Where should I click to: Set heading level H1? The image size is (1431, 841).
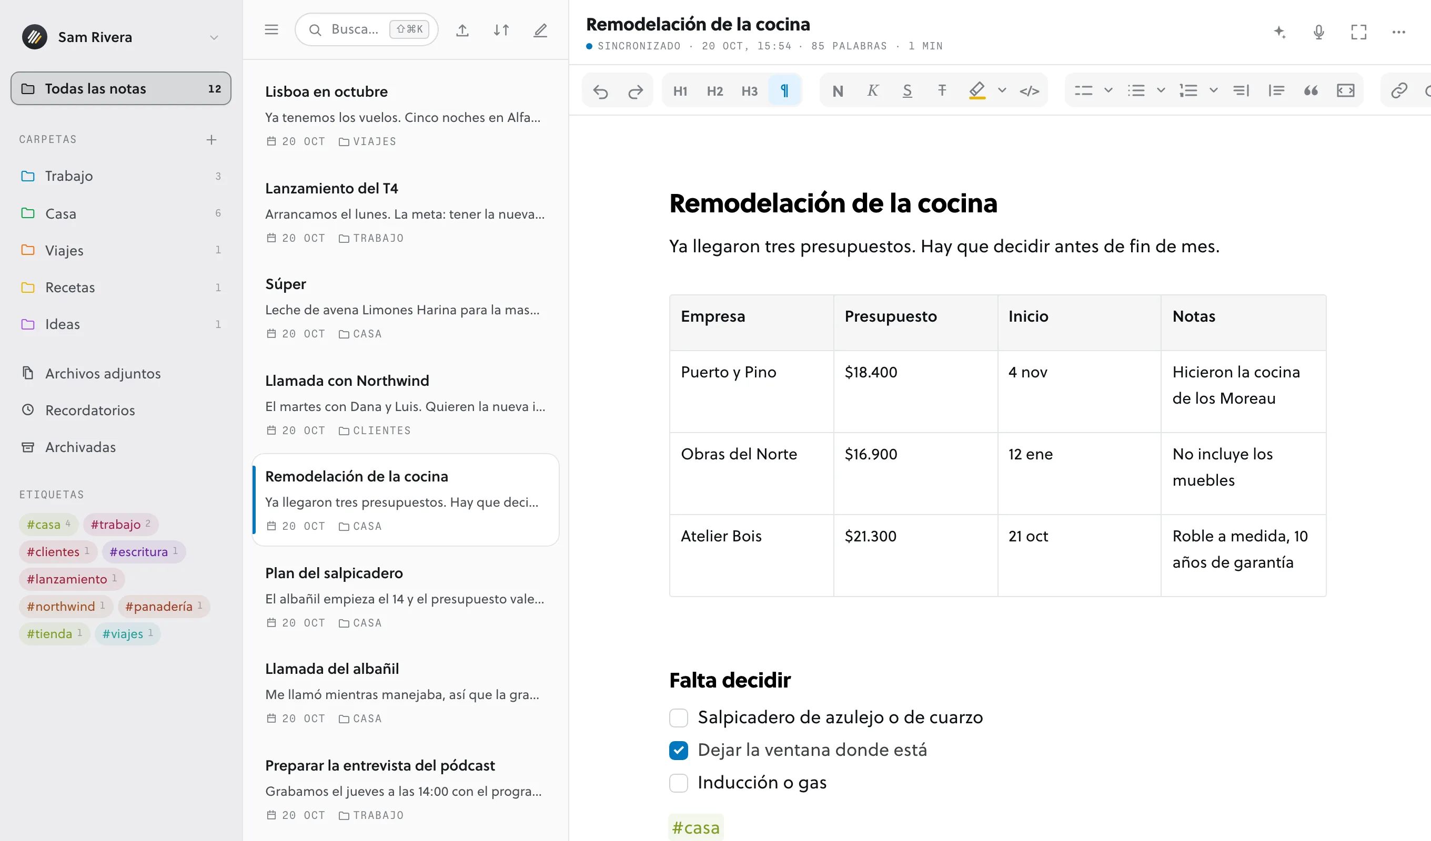[x=680, y=91]
